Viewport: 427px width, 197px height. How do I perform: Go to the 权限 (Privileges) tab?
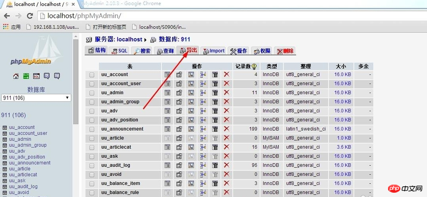click(262, 51)
